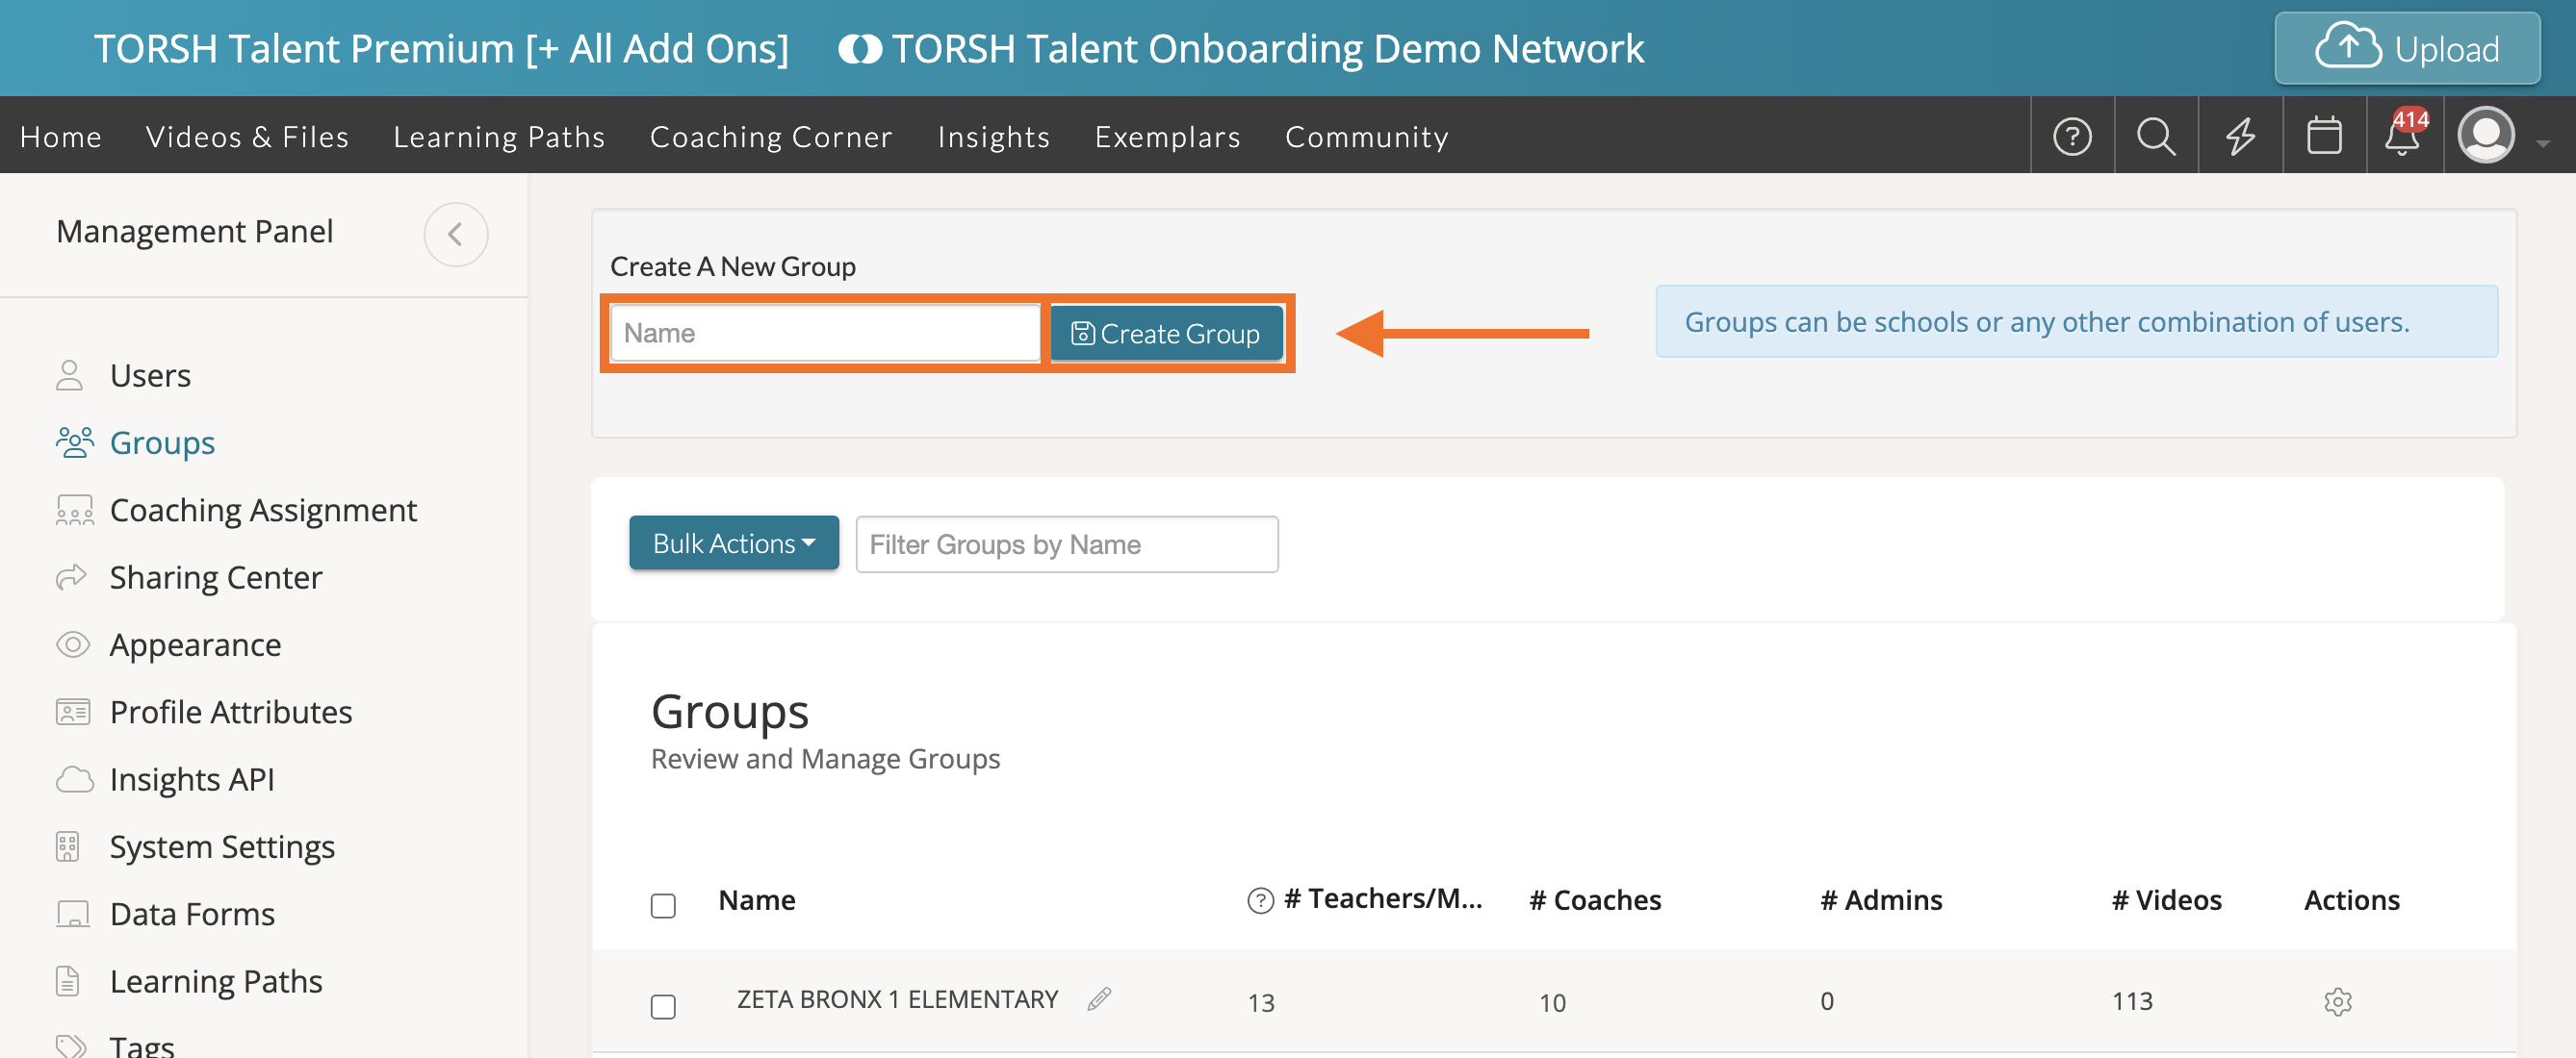Click the Users person icon in sidebar

click(x=69, y=376)
